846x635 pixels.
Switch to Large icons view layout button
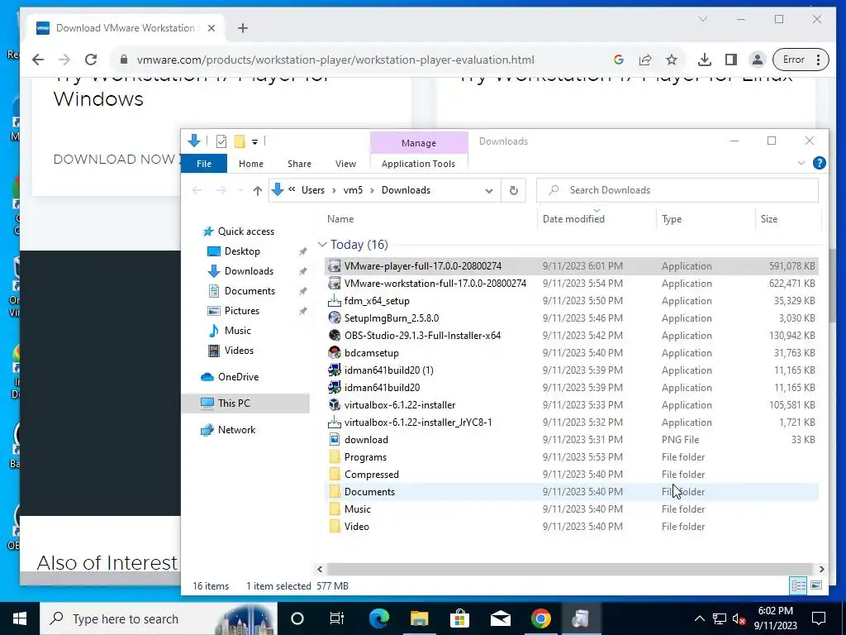pos(816,585)
